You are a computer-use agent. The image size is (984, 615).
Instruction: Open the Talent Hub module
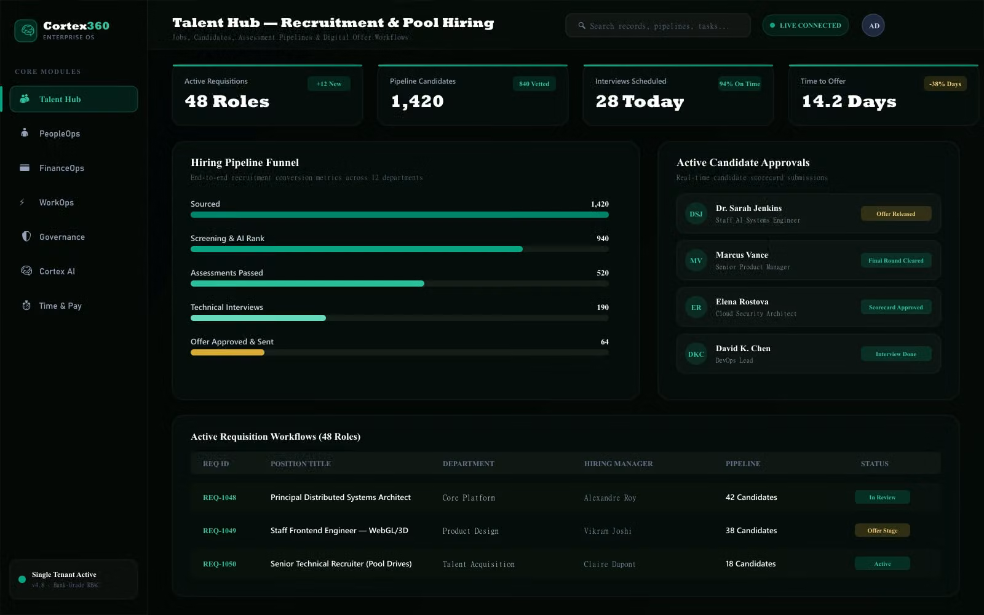(x=73, y=99)
